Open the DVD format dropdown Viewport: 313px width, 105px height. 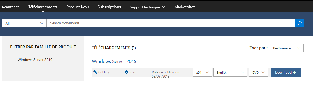[x=258, y=72]
